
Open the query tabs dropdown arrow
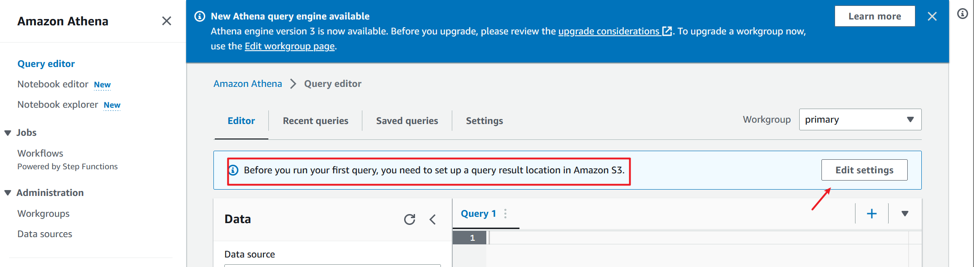pyautogui.click(x=905, y=214)
